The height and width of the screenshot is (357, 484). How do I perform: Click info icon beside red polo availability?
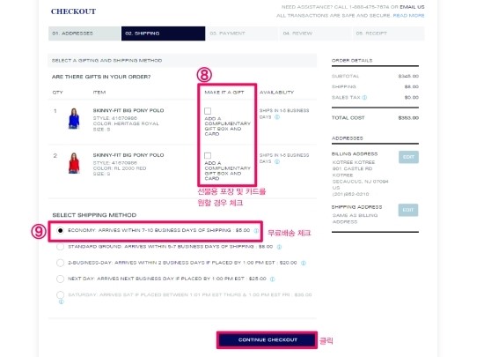click(x=277, y=161)
